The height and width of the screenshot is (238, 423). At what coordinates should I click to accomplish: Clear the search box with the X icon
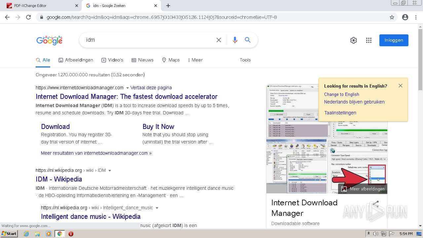coord(219,40)
